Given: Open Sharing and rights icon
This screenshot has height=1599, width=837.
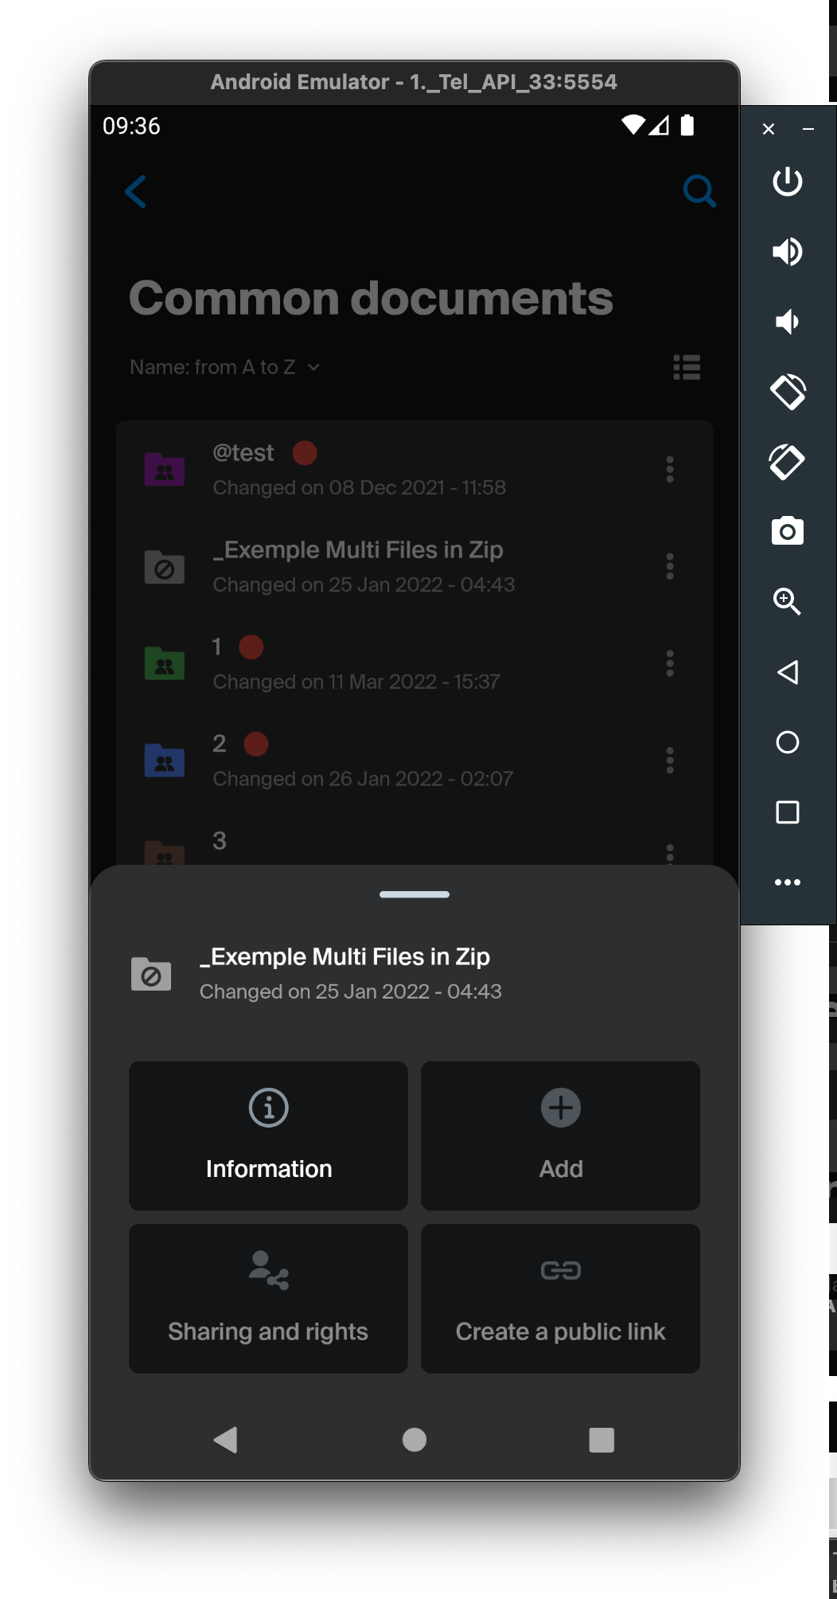Looking at the screenshot, I should click(x=267, y=1271).
